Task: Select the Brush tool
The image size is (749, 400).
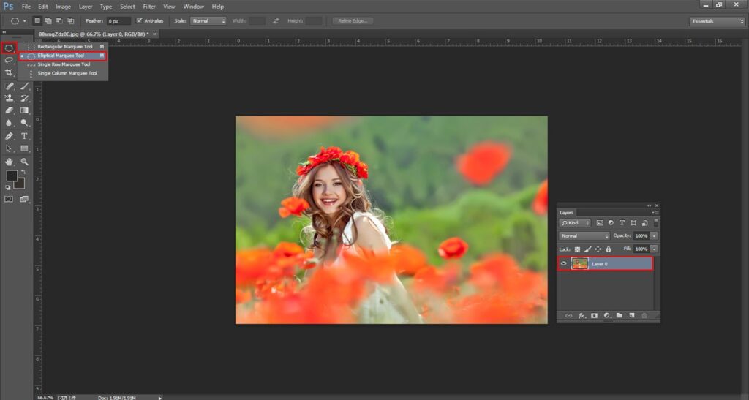Action: tap(24, 86)
